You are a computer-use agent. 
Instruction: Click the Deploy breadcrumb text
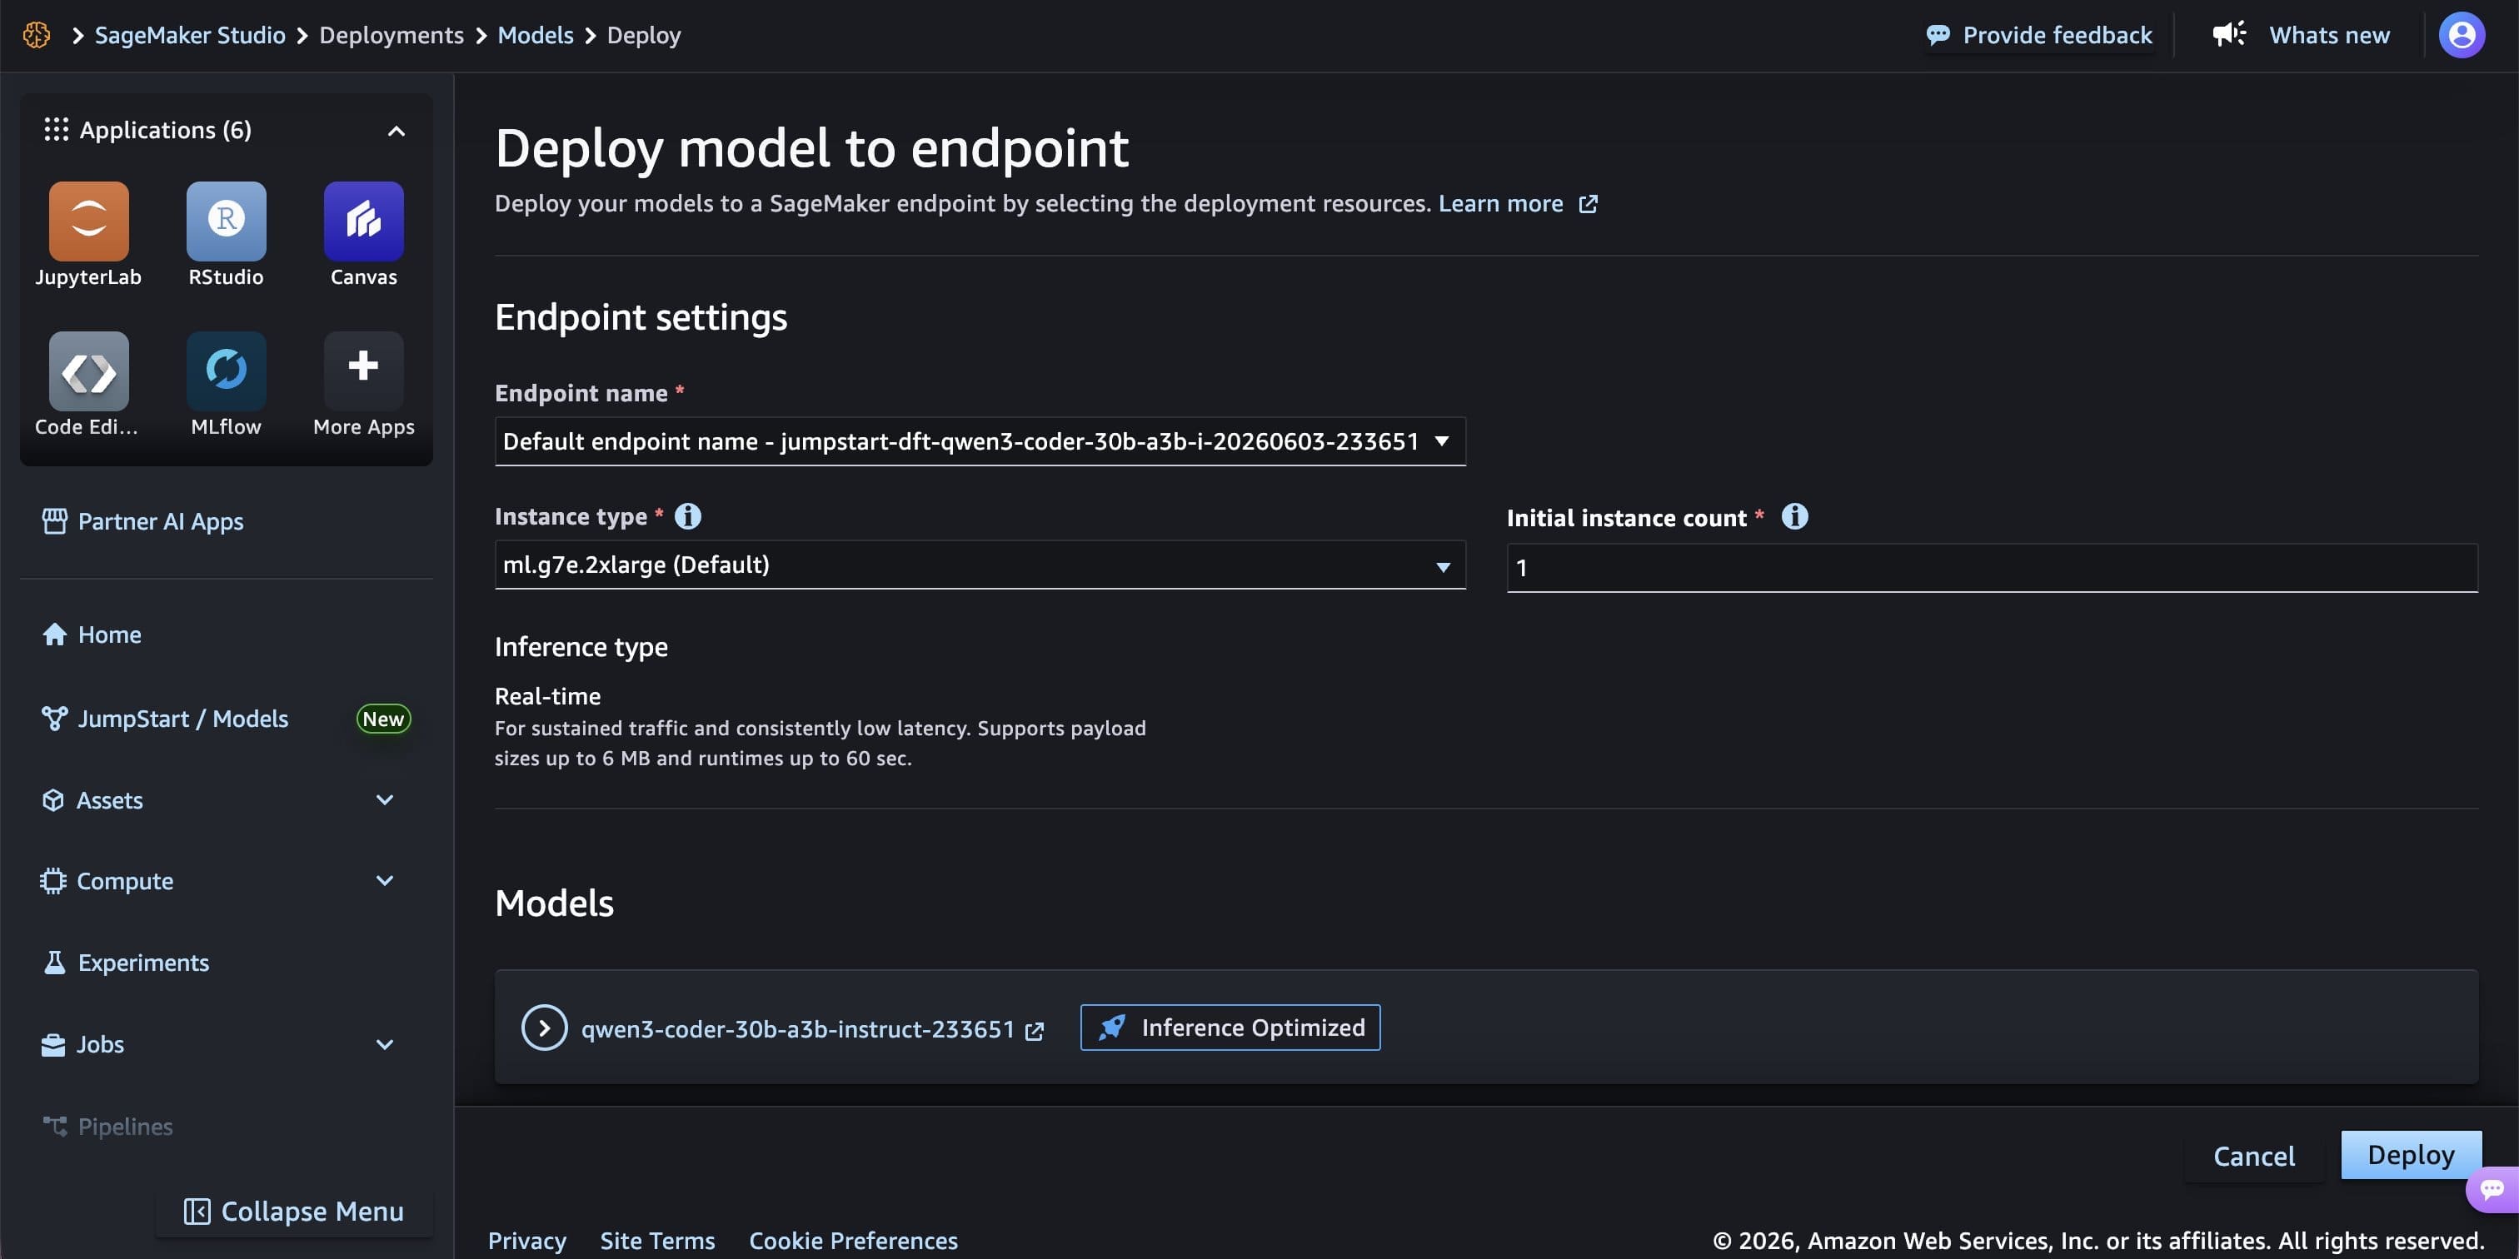[643, 35]
